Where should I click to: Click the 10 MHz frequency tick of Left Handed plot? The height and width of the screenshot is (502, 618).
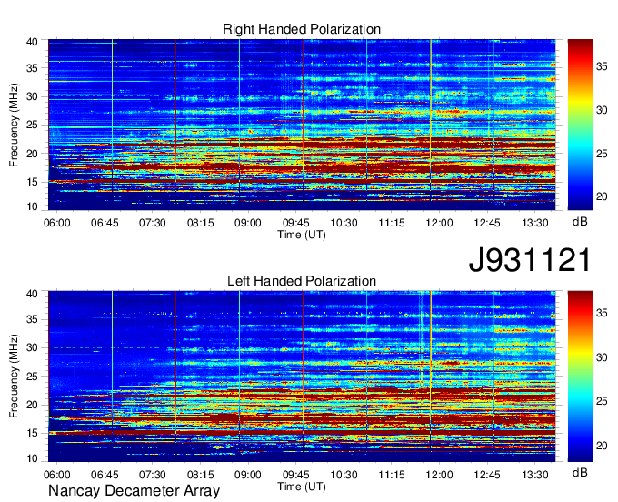coord(32,458)
